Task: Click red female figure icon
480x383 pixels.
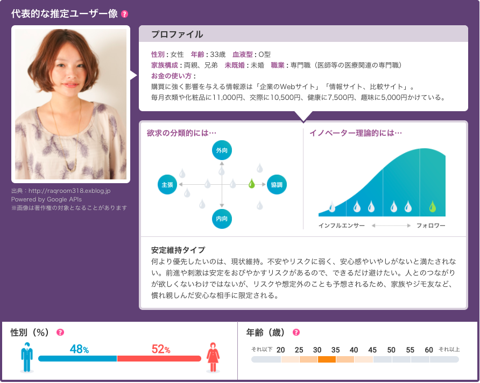Action: (x=213, y=357)
